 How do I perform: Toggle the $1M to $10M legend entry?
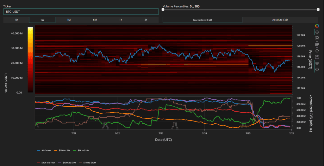pyautogui.click(x=87, y=163)
